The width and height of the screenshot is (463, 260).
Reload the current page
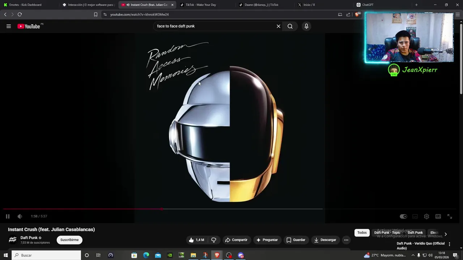pos(20,14)
